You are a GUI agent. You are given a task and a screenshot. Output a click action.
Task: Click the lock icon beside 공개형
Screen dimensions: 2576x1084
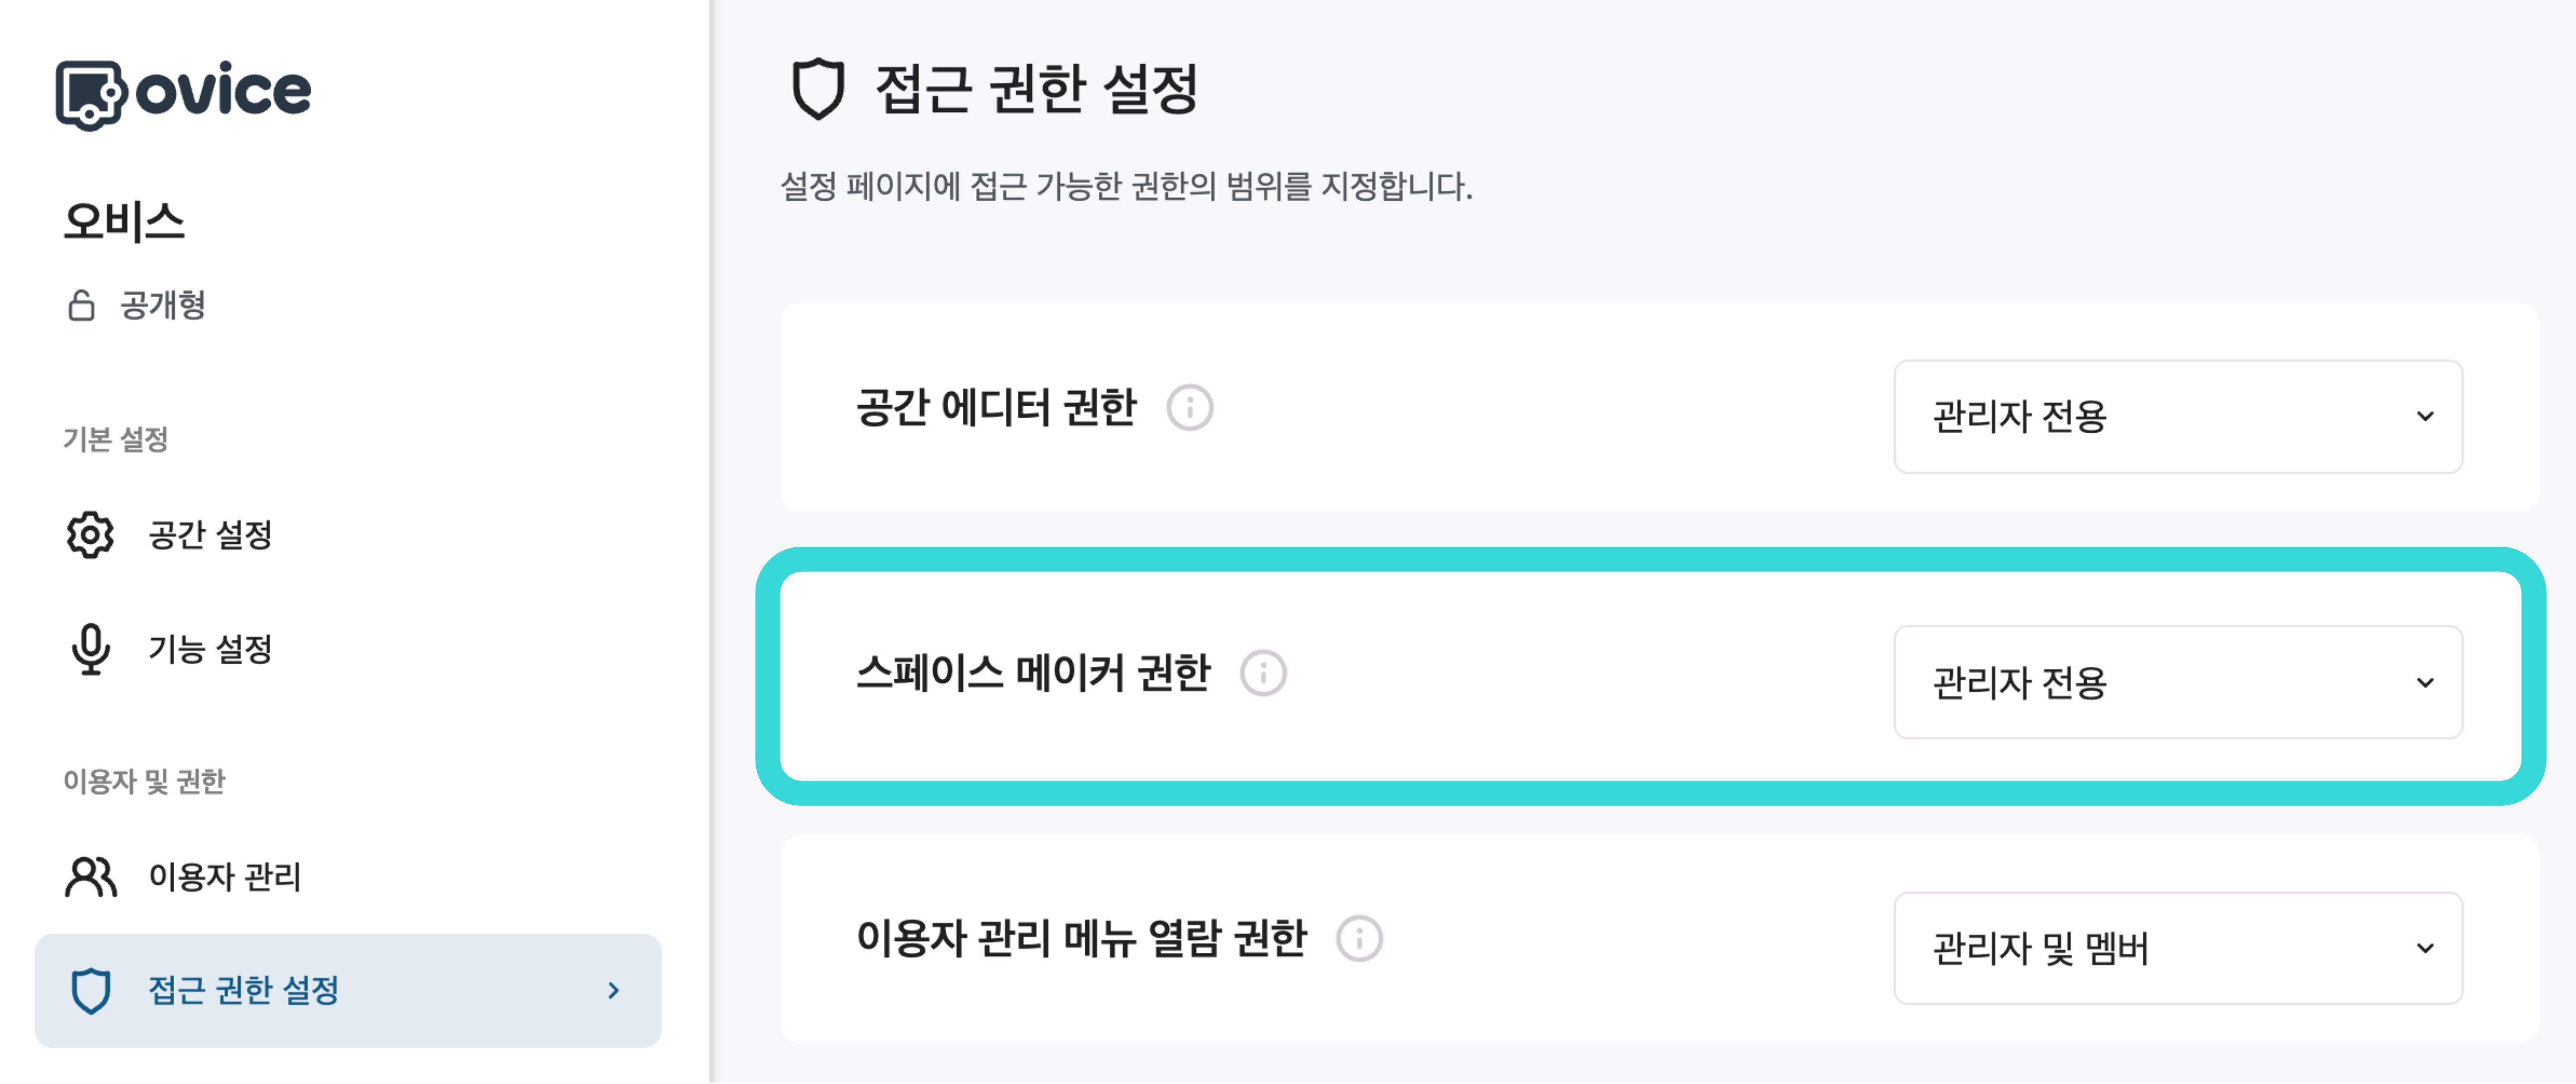[x=82, y=305]
